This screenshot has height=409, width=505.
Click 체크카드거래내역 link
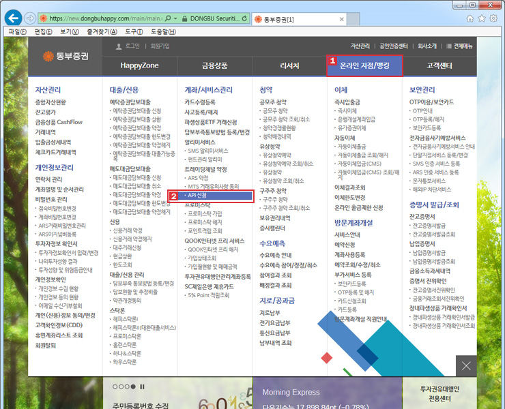pyautogui.click(x=56, y=152)
